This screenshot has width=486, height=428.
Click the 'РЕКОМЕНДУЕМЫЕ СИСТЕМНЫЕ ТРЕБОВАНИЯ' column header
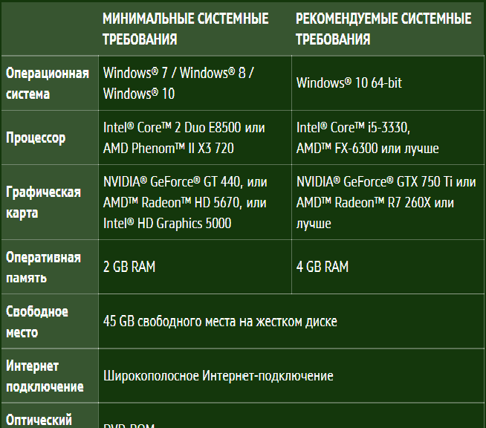pos(388,29)
